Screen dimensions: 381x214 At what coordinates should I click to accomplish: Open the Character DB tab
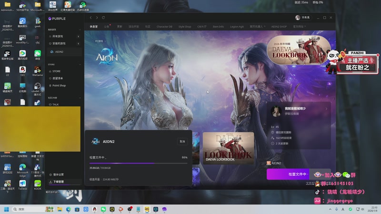[x=164, y=27]
